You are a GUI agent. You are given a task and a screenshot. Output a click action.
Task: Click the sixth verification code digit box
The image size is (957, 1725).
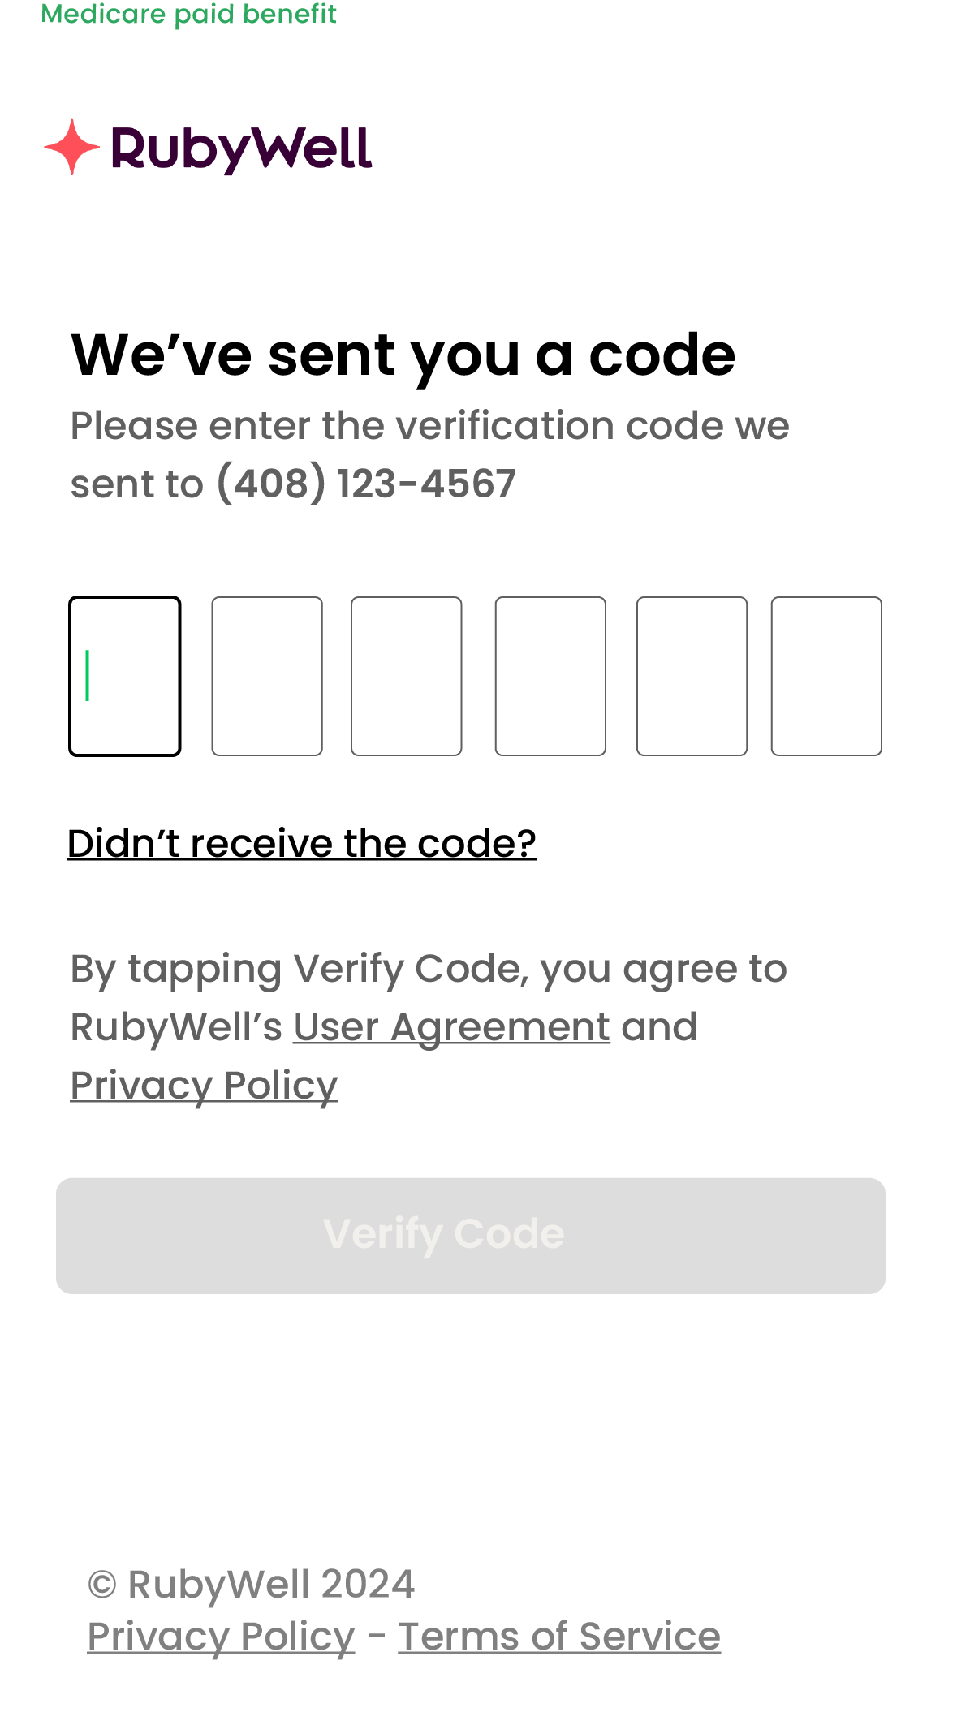tap(826, 676)
